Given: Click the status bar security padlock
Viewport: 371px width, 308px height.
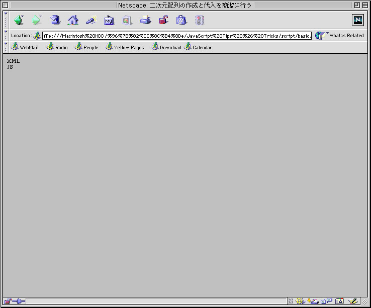Looking at the screenshot, I should click(8, 301).
